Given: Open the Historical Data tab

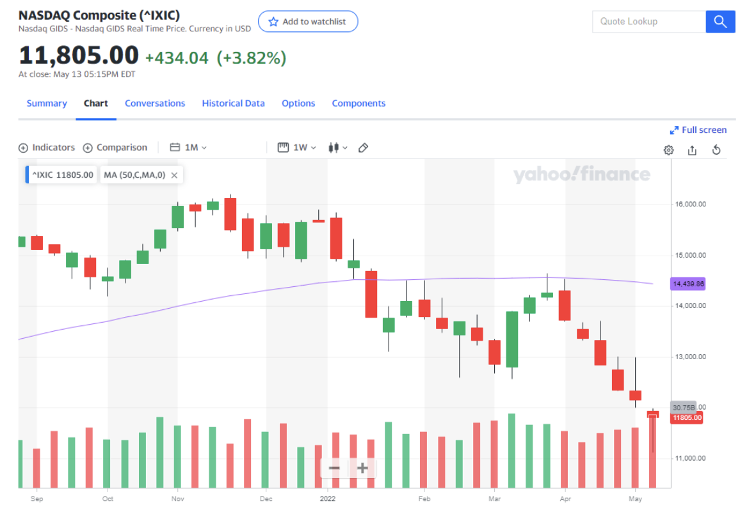Looking at the screenshot, I should 233,104.
